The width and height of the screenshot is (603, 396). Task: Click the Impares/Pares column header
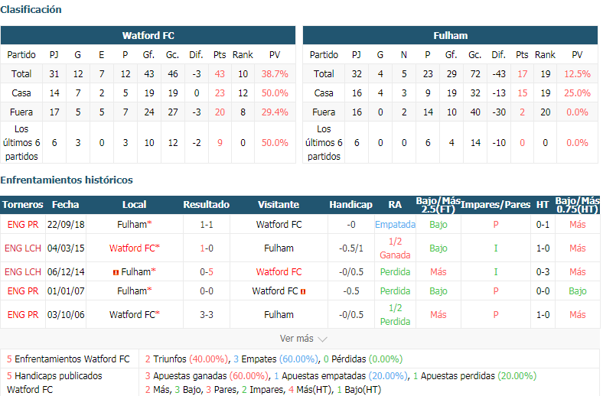pos(495,205)
